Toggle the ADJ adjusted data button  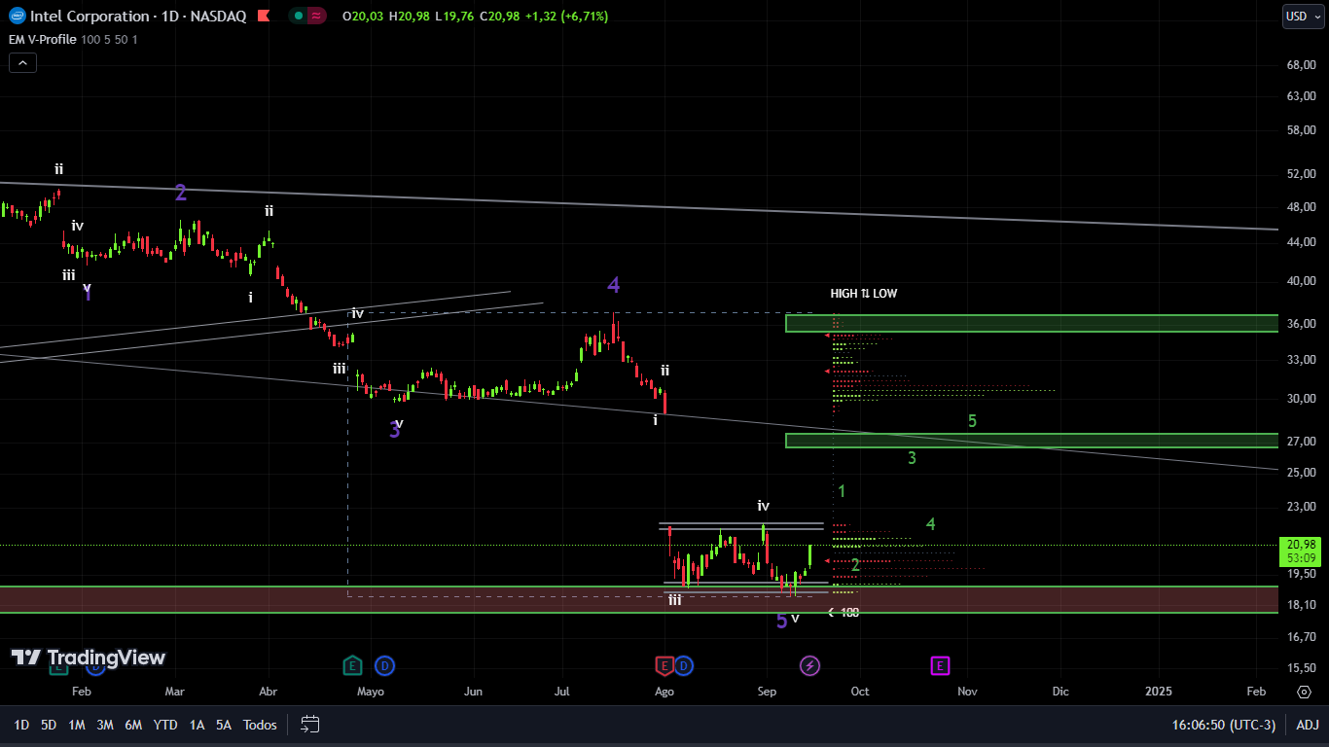click(1308, 725)
